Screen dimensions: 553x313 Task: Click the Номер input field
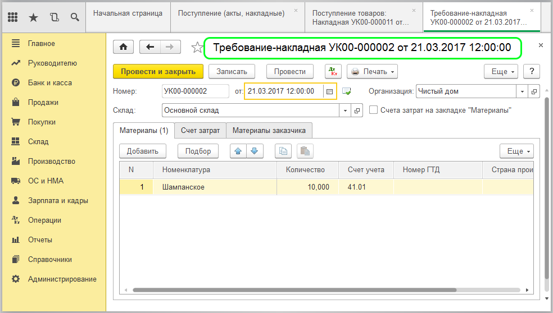[196, 91]
